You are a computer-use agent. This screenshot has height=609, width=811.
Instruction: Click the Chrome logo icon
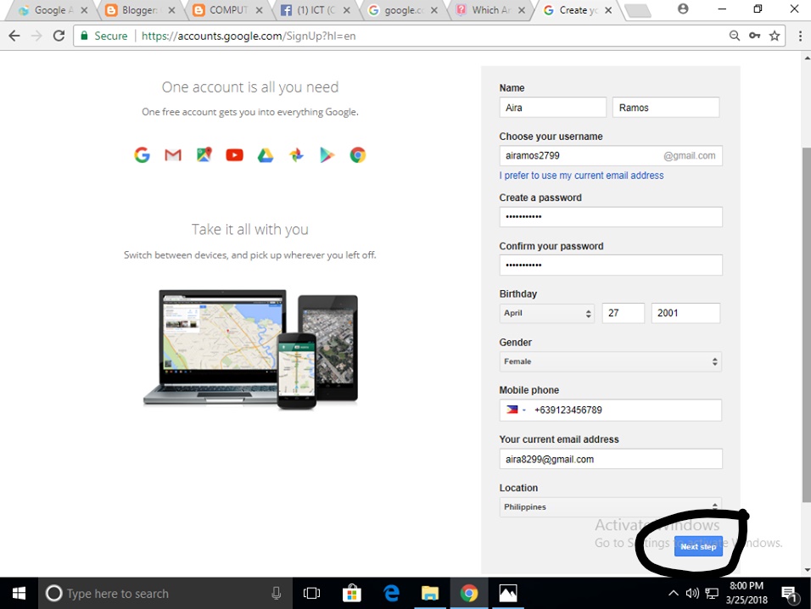(x=357, y=154)
